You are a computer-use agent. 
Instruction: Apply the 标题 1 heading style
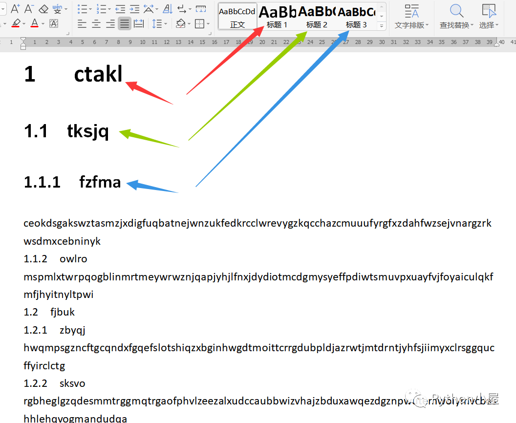277,17
